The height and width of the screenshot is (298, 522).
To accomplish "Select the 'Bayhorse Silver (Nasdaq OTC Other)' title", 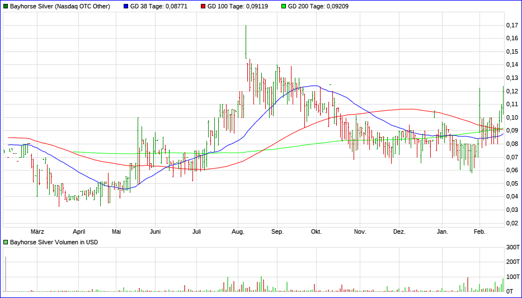I will [x=60, y=6].
